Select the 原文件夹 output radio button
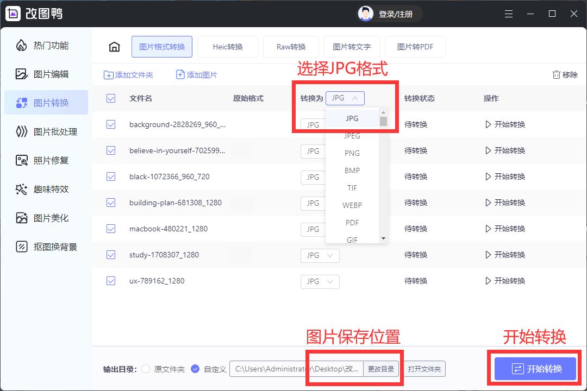 (x=146, y=369)
